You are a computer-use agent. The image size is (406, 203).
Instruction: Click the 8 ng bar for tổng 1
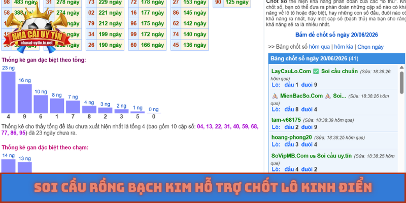click(x=57, y=106)
